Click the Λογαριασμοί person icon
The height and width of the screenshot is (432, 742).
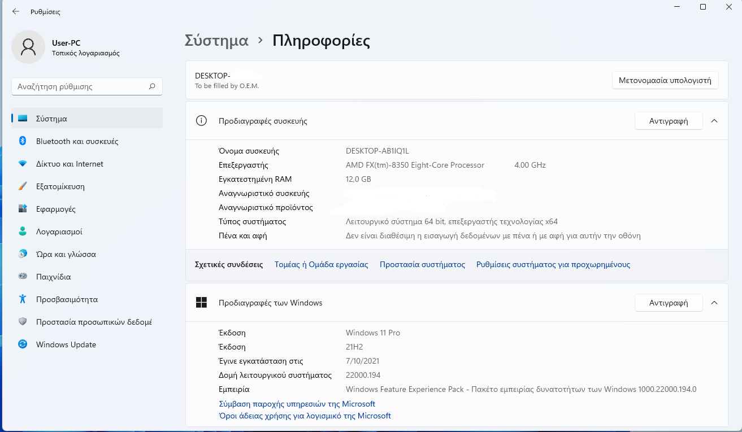pyautogui.click(x=23, y=232)
